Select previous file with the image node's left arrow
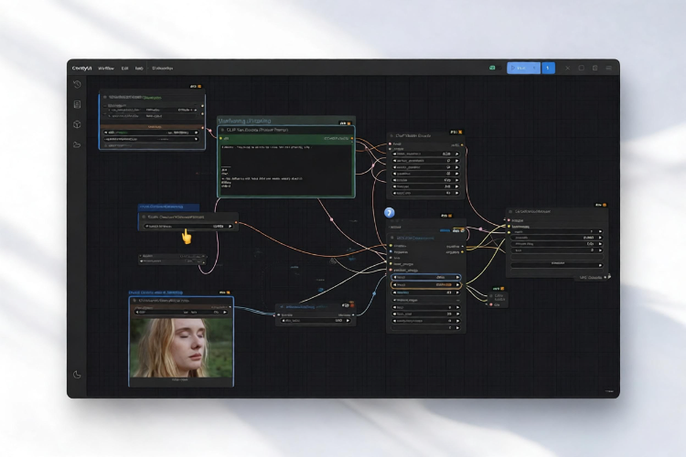 point(137,313)
